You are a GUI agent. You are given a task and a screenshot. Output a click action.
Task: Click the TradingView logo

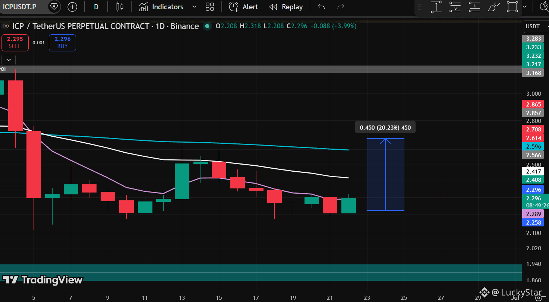(x=42, y=280)
